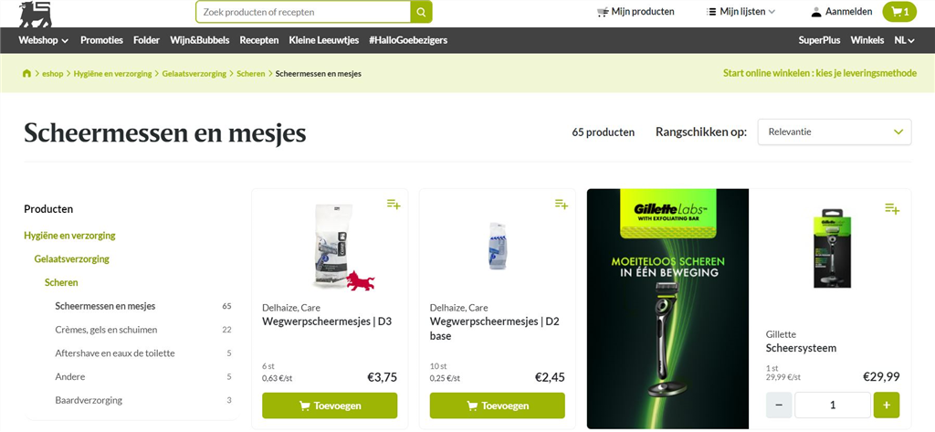Increase Gillette Scheersysteem quantity with plus
This screenshot has width=935, height=432.
click(887, 406)
